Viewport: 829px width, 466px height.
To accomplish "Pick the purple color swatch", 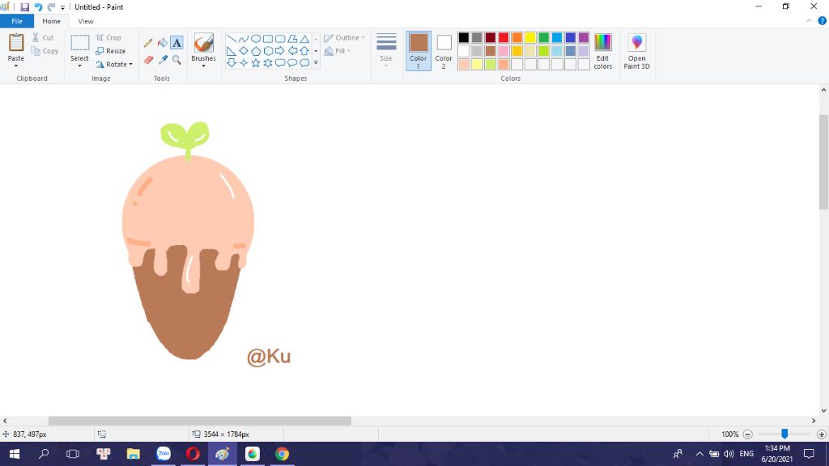I will coord(584,37).
